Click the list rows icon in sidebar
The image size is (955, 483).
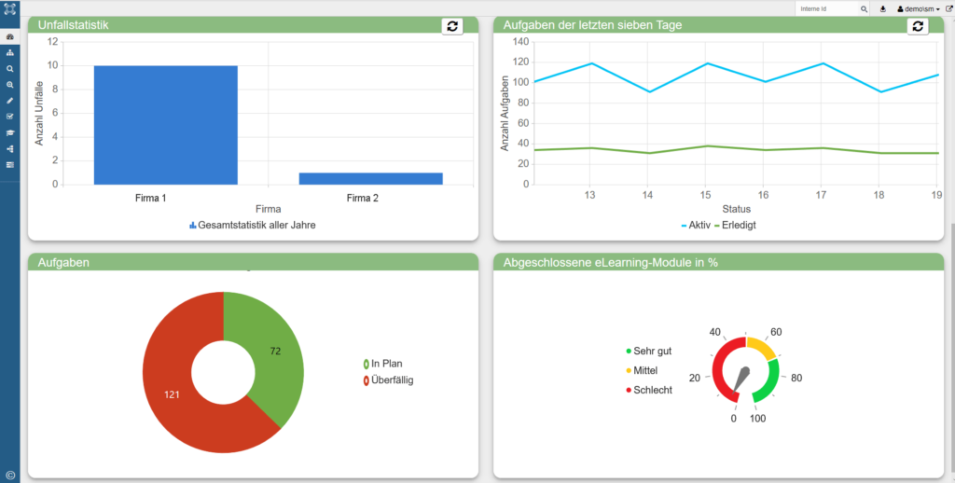click(9, 164)
